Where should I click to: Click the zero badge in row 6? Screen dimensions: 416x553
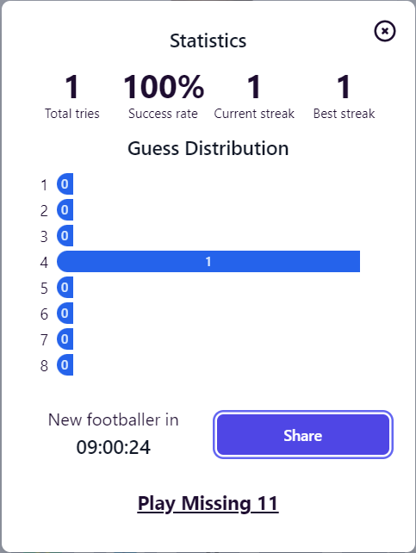(65, 314)
